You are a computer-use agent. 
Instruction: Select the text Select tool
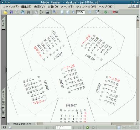pos(41,12)
